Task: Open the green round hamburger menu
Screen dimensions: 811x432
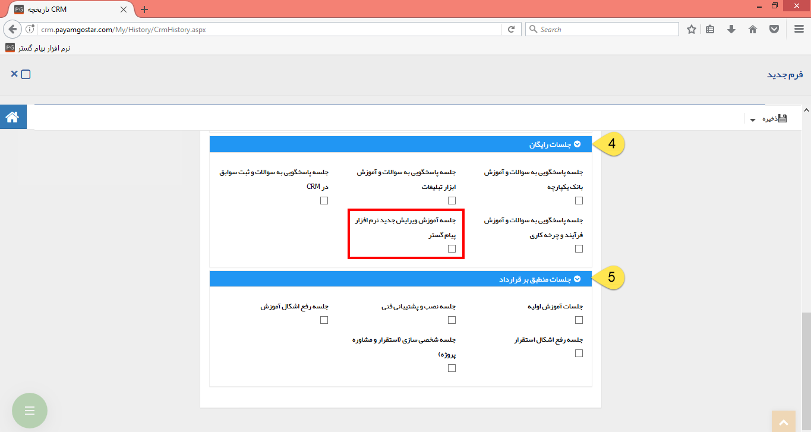Action: (30, 411)
